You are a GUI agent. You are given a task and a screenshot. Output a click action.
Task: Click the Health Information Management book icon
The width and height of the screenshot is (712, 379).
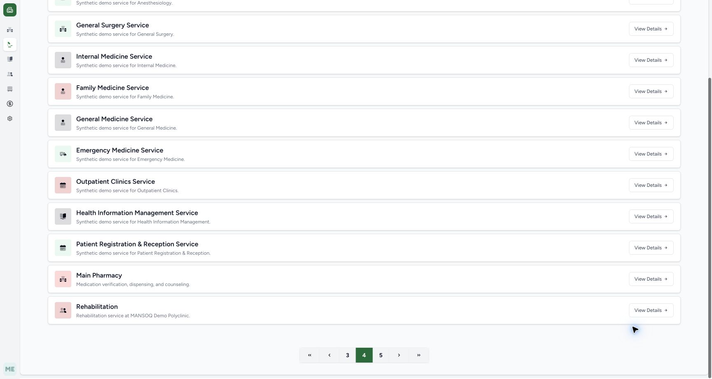pyautogui.click(x=63, y=216)
